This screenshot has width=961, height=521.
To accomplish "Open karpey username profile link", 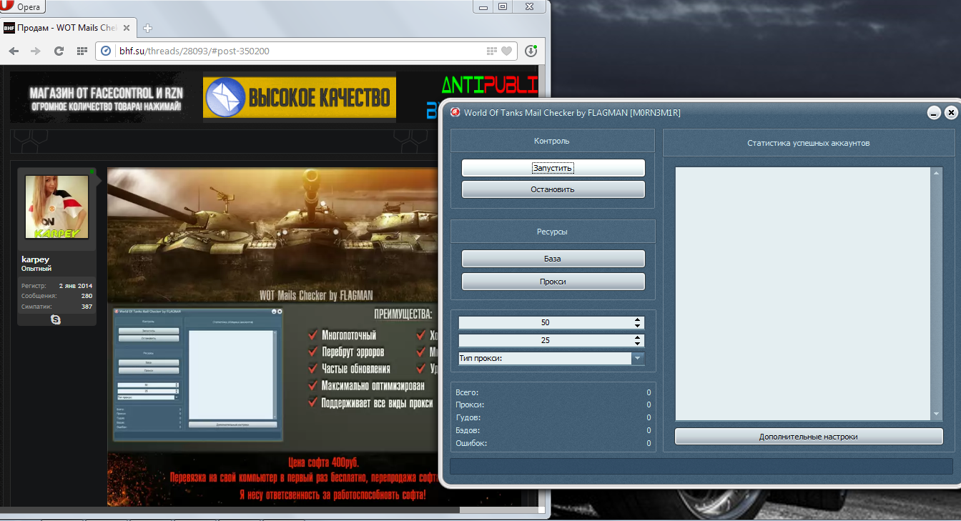I will 35,259.
